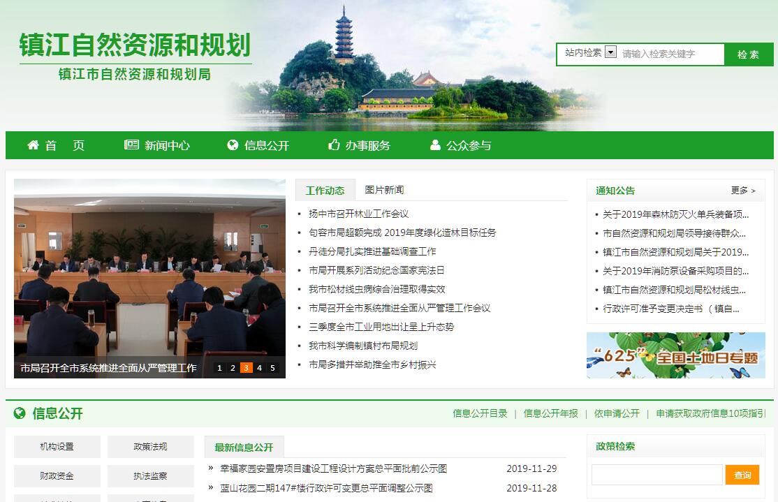Open notice 镇江市自然资源和规划局松材线虫...
This screenshot has height=502, width=778.
(x=674, y=290)
